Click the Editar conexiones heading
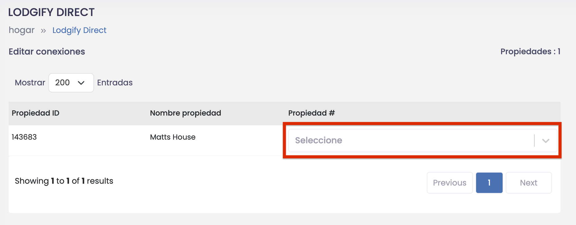Viewport: 576px width, 225px height. tap(47, 51)
